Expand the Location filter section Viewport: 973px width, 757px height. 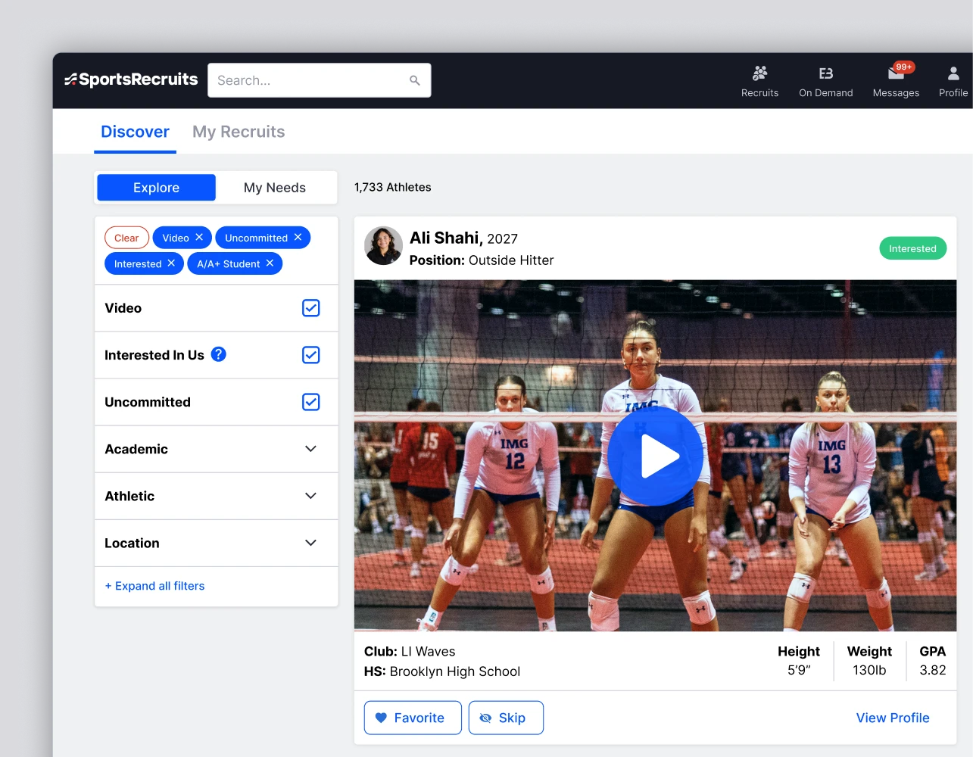click(216, 543)
